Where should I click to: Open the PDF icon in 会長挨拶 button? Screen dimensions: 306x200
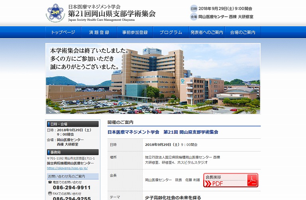point(253,180)
